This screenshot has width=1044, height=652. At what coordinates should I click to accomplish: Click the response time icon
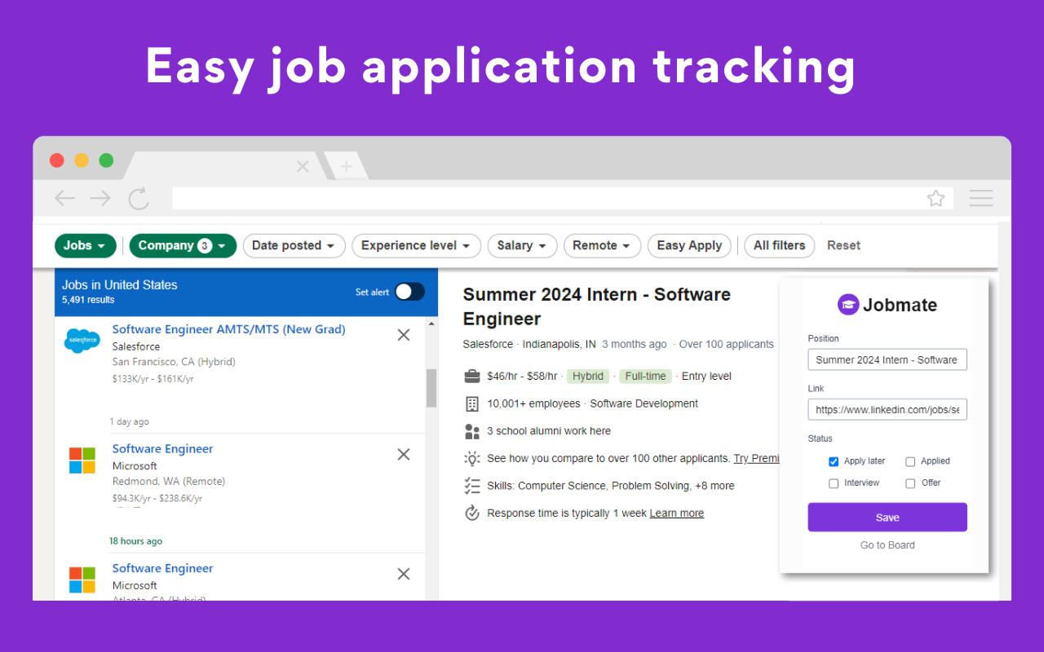471,513
